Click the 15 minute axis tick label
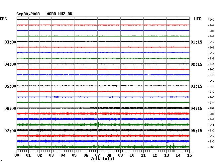 (x=189, y=155)
